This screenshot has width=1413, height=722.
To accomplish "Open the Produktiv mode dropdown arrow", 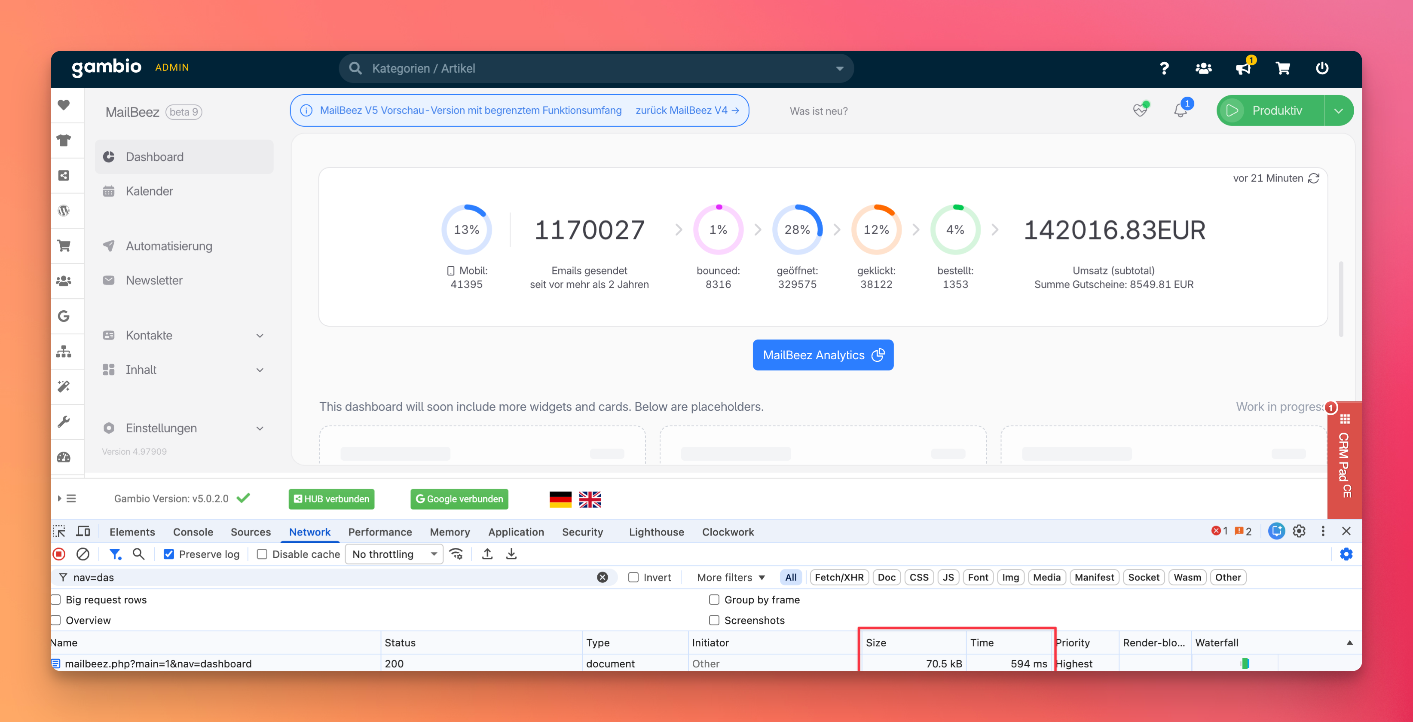I will point(1338,110).
